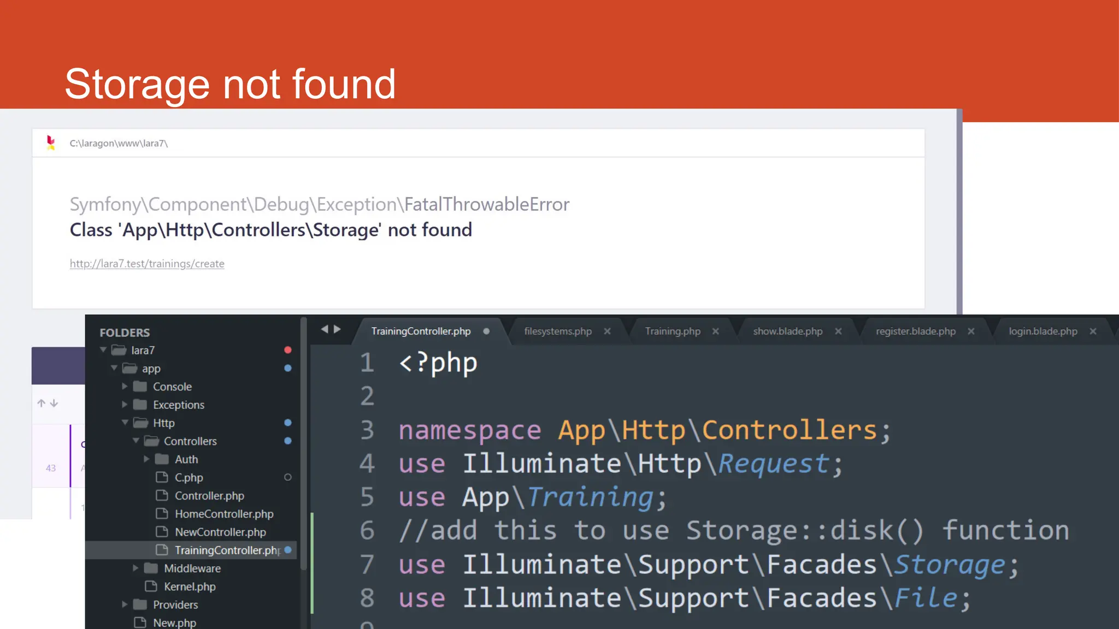Click the lara7 folder icon

tap(119, 350)
